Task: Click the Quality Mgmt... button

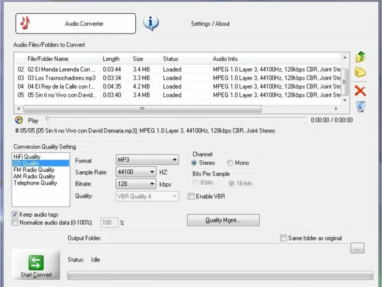Action: [223, 220]
